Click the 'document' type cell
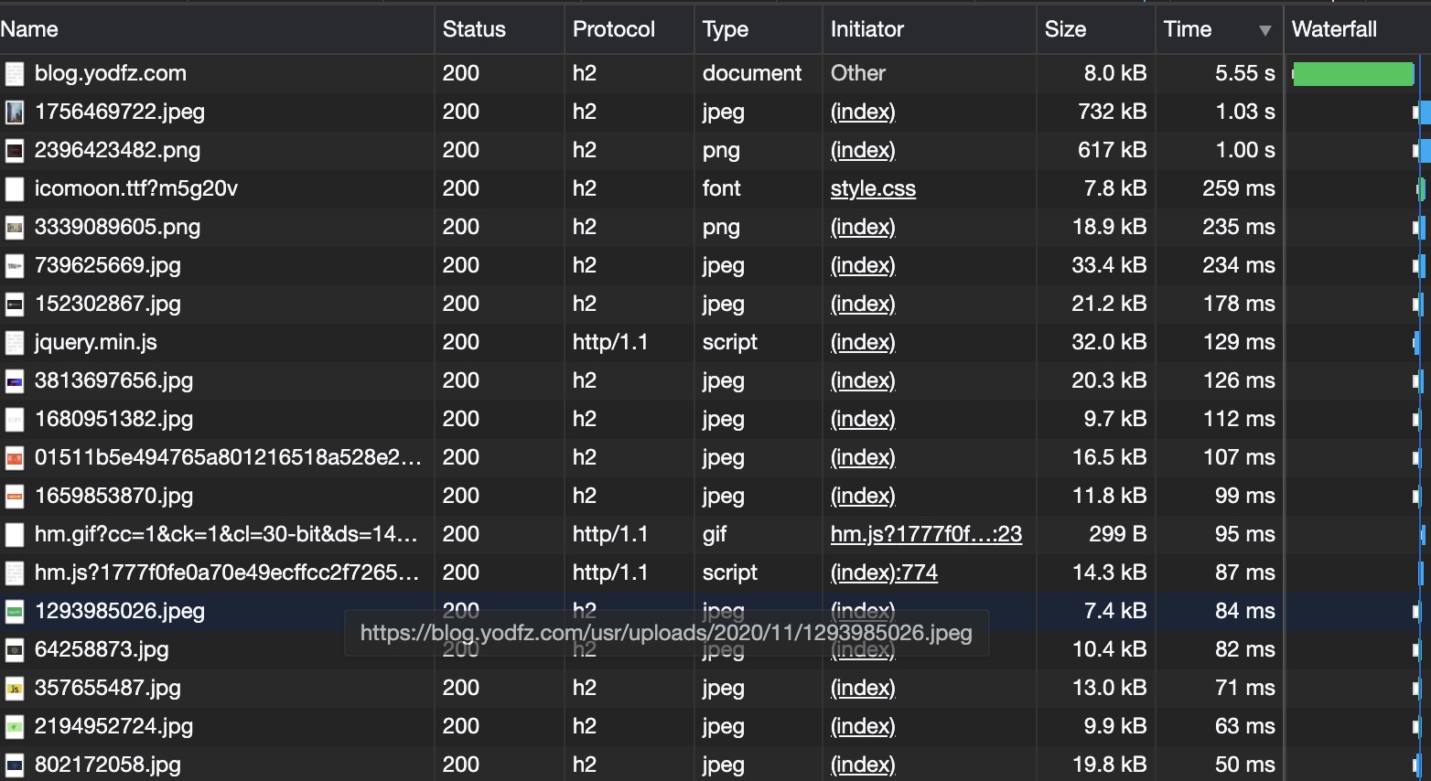Image resolution: width=1431 pixels, height=781 pixels. (752, 73)
